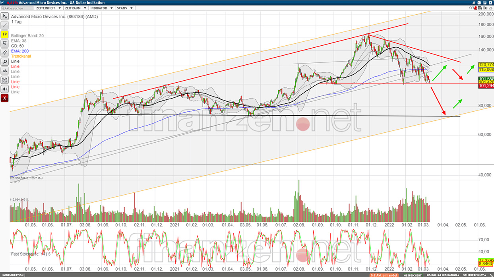The image size is (494, 277).
Task: Choose the magnifier zoom tool
Action: tap(4, 62)
